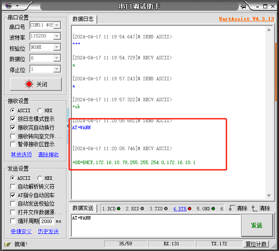Viewport: 279px width, 251px height.
Task: Enable 暂停接收区显示 checkbox
Action: 13,144
